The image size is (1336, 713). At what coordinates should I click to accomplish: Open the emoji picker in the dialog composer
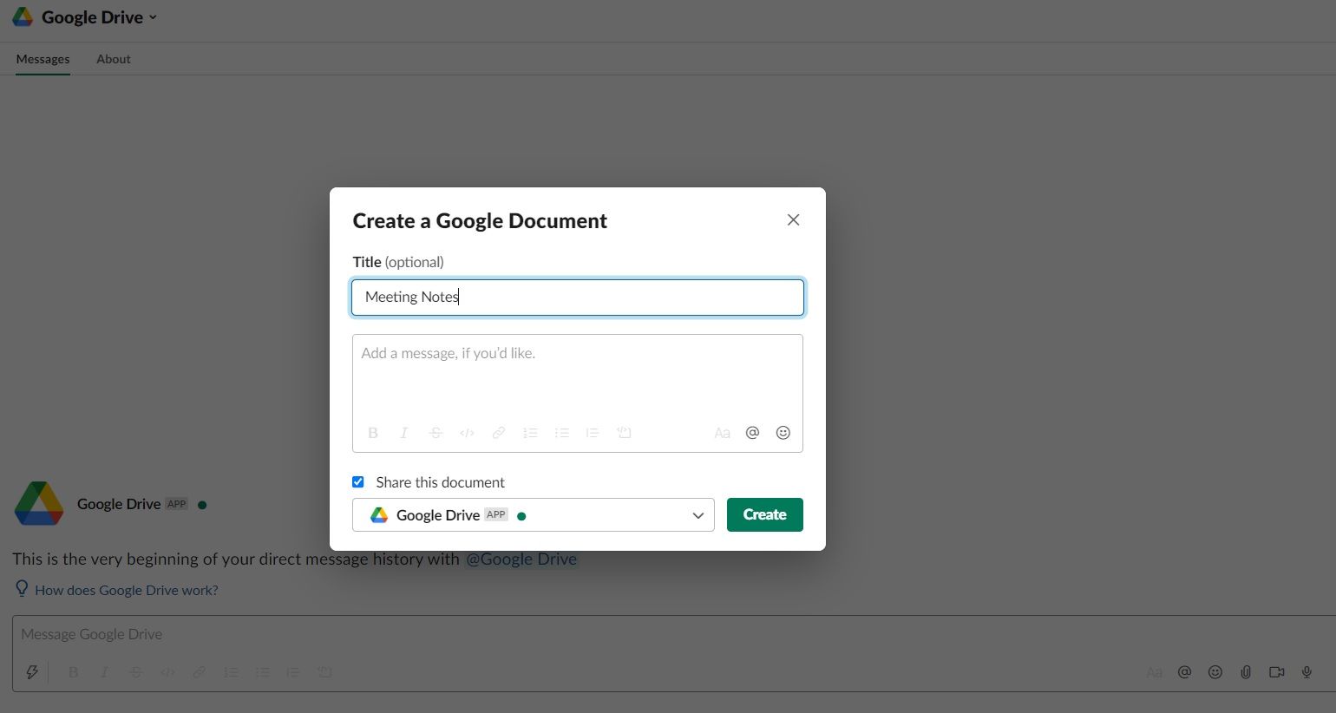point(783,432)
